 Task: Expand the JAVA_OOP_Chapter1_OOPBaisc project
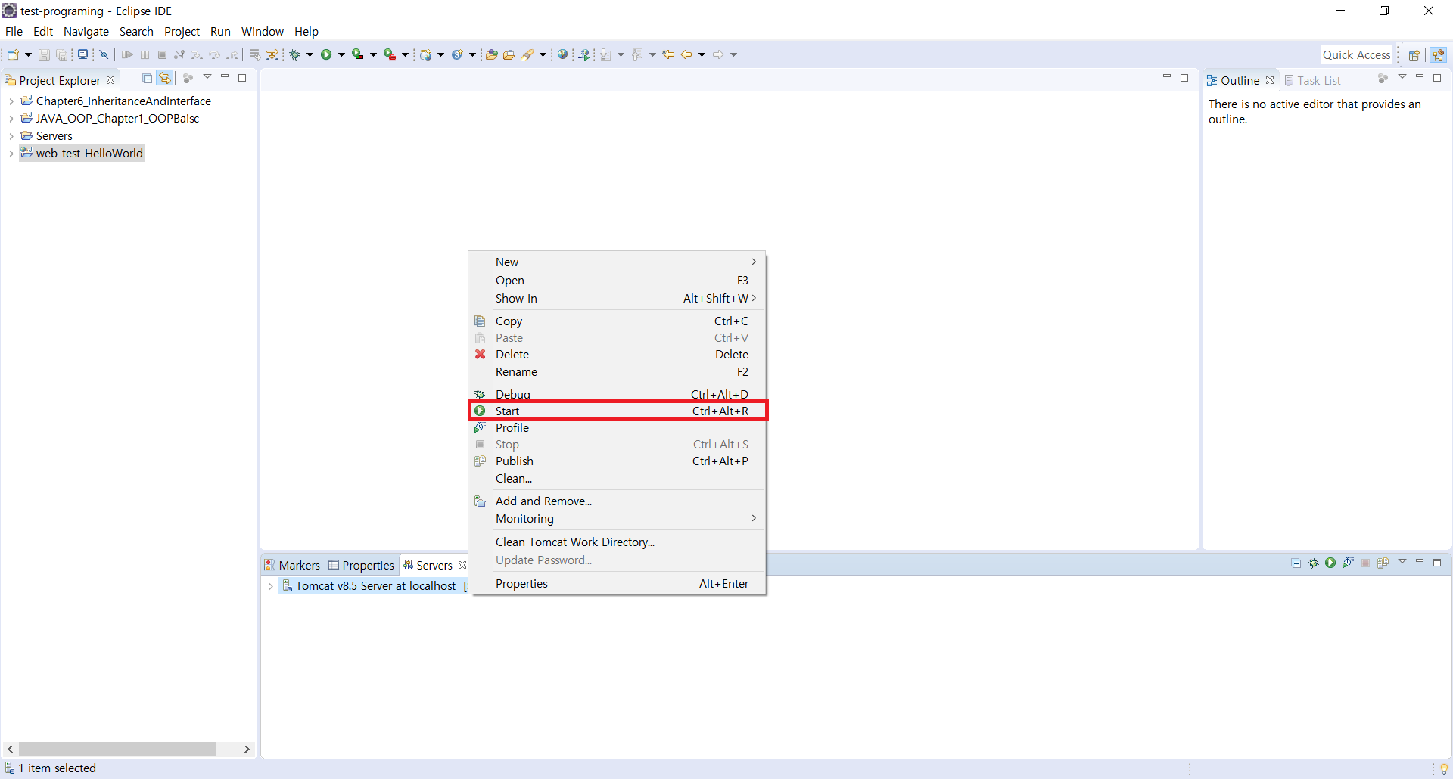point(11,119)
